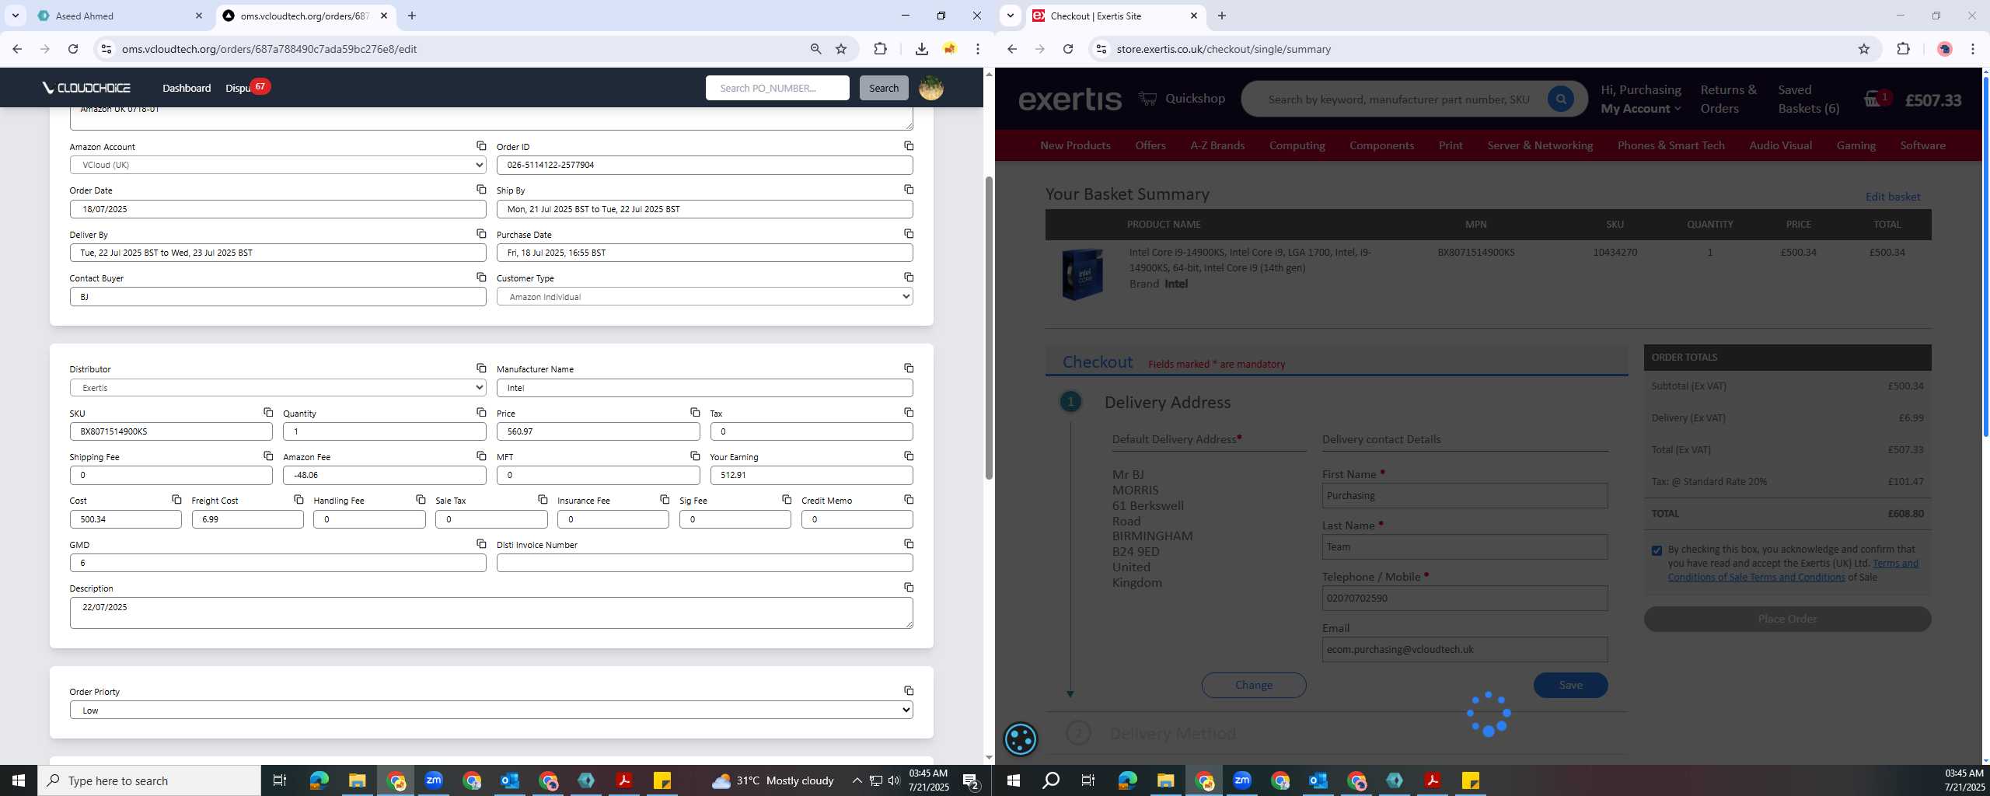Copy the Cost field value

176,500
